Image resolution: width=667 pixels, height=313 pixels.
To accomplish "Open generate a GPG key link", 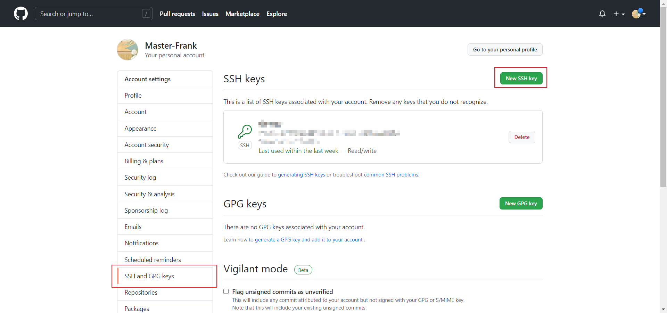I will pyautogui.click(x=309, y=240).
